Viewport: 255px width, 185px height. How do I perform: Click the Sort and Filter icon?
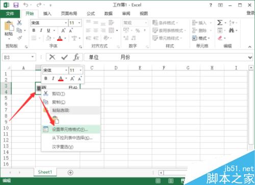coord(232,22)
